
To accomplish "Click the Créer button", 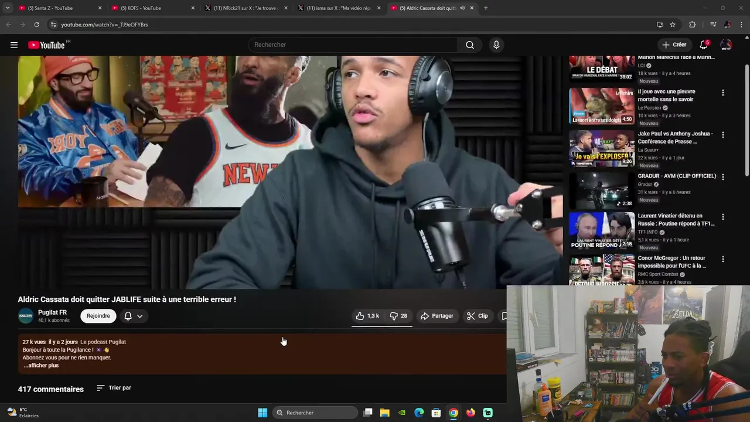I will [674, 45].
